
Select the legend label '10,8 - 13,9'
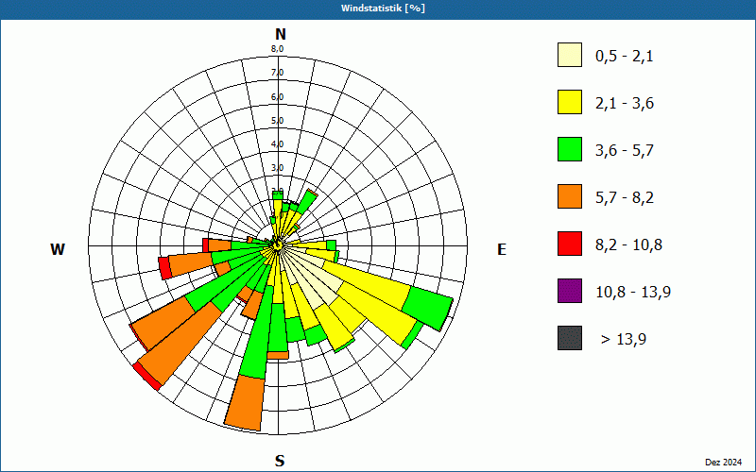click(x=633, y=293)
